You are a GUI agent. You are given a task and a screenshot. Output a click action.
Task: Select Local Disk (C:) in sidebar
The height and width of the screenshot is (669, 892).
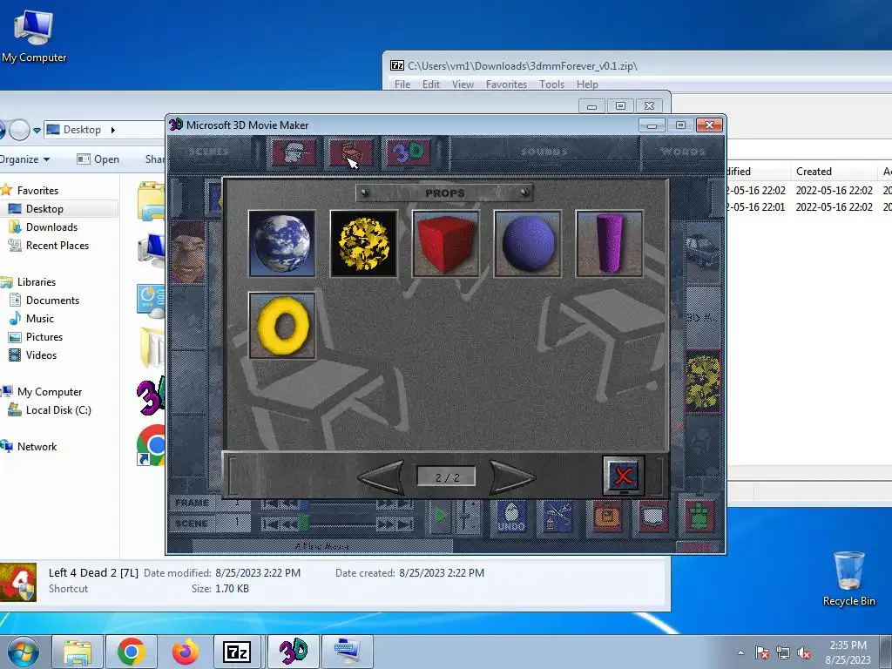[58, 410]
